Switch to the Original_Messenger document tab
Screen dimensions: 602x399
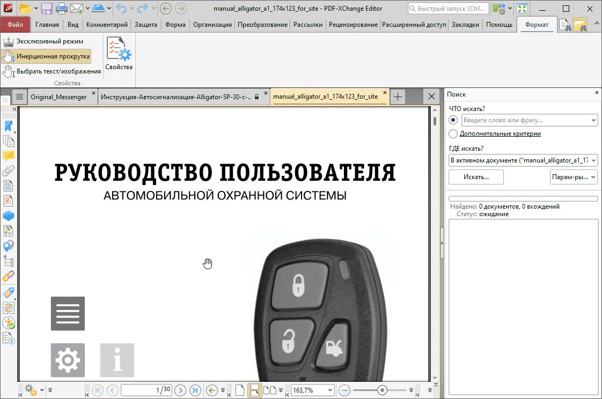[x=58, y=97]
